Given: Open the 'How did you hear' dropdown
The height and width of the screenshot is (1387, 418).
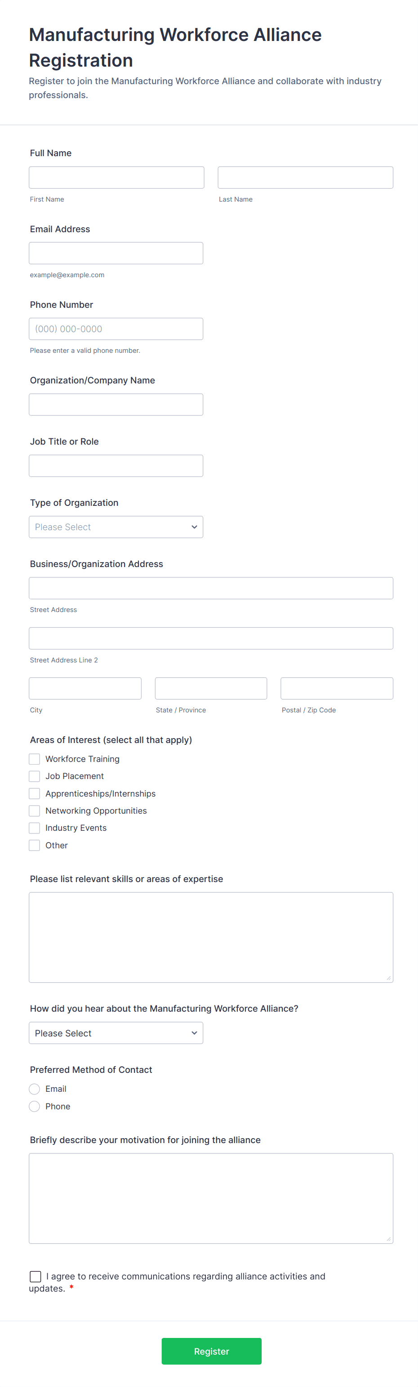Looking at the screenshot, I should tap(116, 1033).
